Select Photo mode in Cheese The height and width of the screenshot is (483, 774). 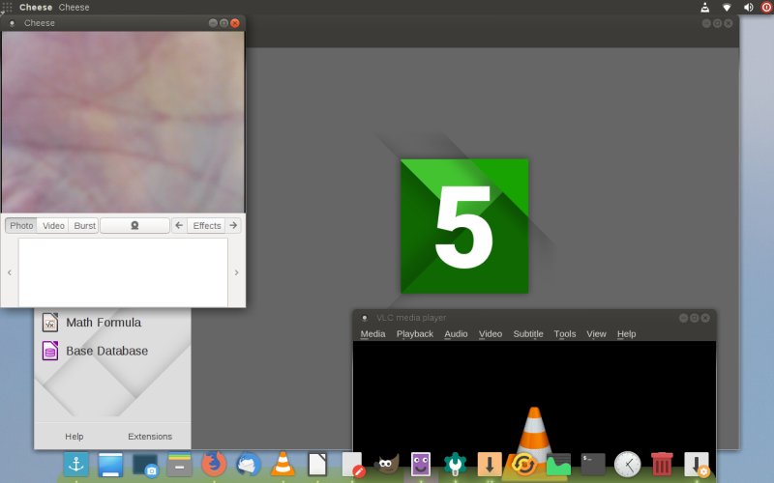pyautogui.click(x=21, y=225)
